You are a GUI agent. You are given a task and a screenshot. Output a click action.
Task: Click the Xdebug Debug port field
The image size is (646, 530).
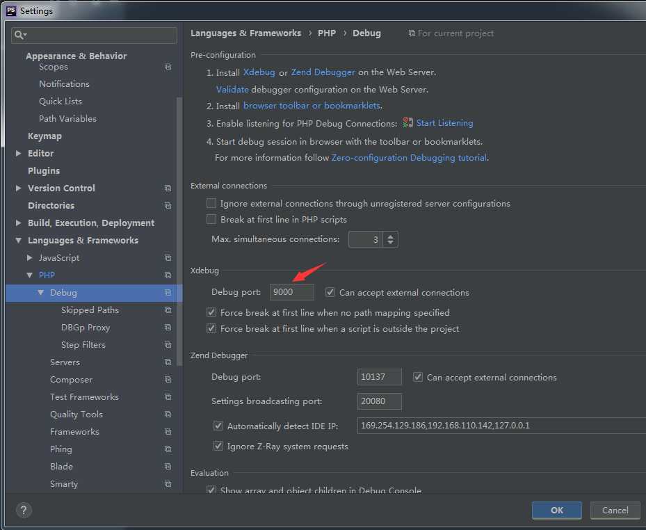291,292
